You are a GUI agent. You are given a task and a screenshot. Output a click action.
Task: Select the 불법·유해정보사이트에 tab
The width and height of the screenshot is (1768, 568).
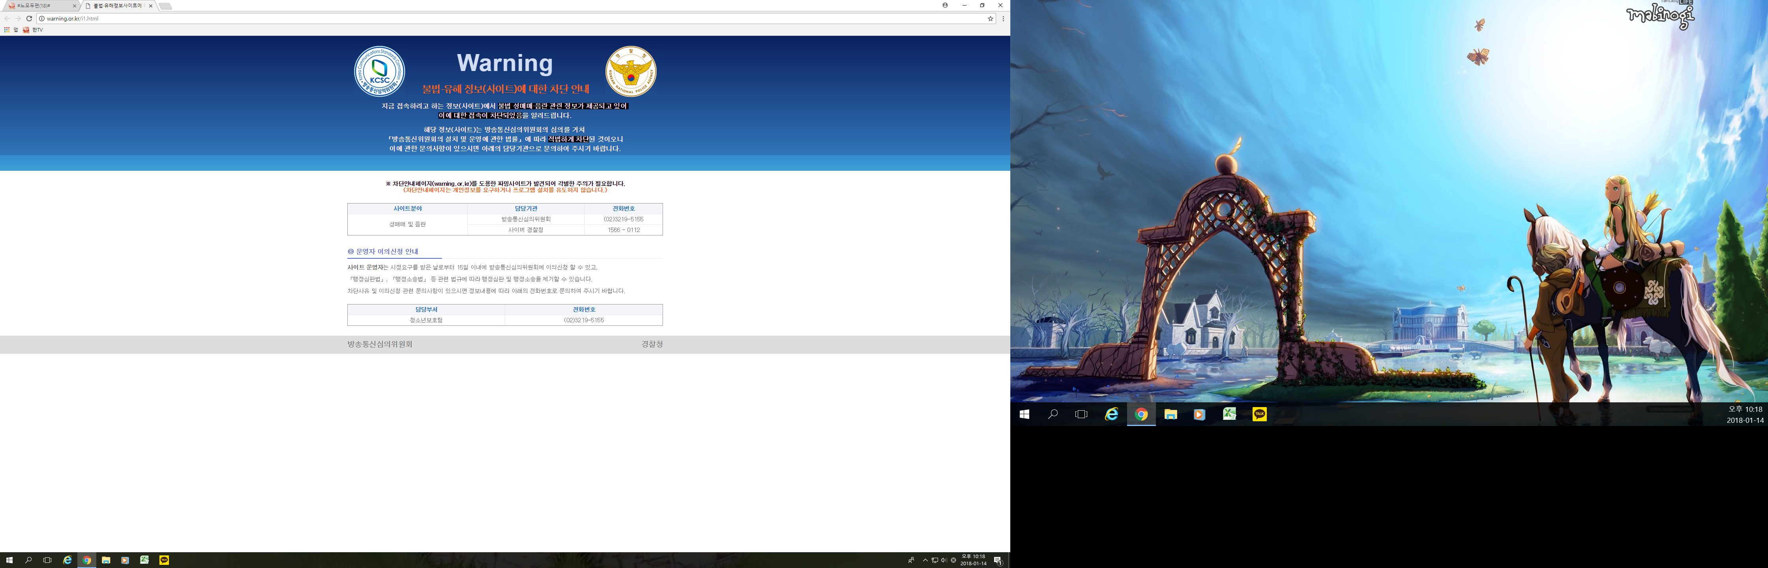coord(118,6)
